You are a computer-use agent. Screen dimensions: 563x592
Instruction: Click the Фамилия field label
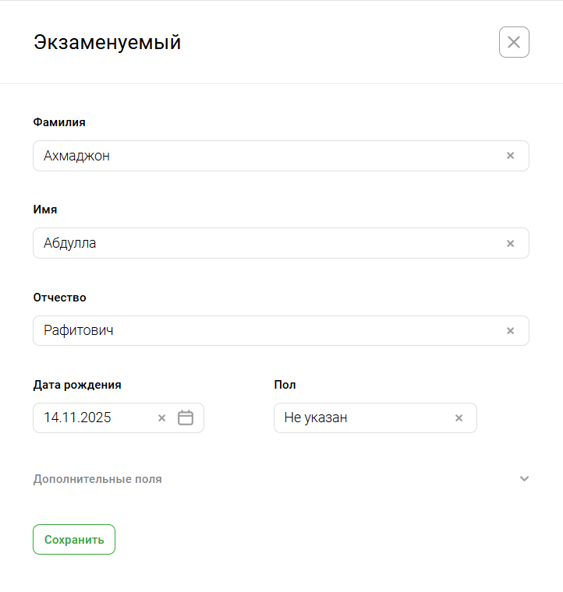click(59, 122)
